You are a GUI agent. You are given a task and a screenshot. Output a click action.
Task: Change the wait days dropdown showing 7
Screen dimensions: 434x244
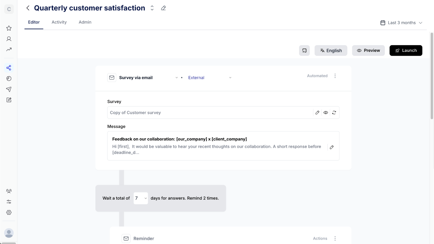click(x=141, y=198)
